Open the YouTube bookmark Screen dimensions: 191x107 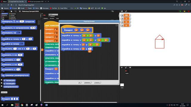pos(53,8)
